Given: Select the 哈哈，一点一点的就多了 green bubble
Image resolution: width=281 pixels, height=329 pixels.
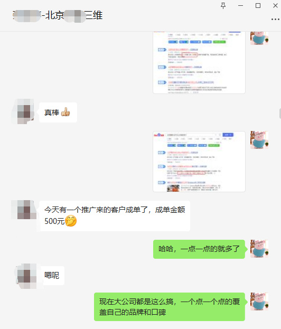Looking at the screenshot, I should pyautogui.click(x=199, y=249).
